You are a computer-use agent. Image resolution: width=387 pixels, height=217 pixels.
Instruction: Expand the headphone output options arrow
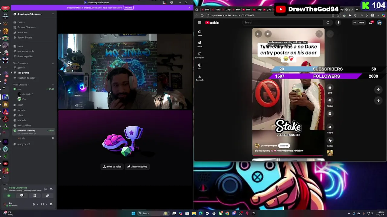46,204
